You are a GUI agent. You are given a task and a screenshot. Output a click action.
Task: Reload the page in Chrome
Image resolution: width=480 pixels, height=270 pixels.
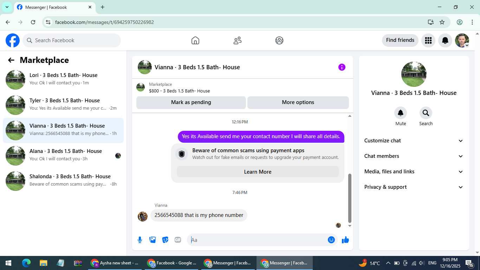point(33,22)
